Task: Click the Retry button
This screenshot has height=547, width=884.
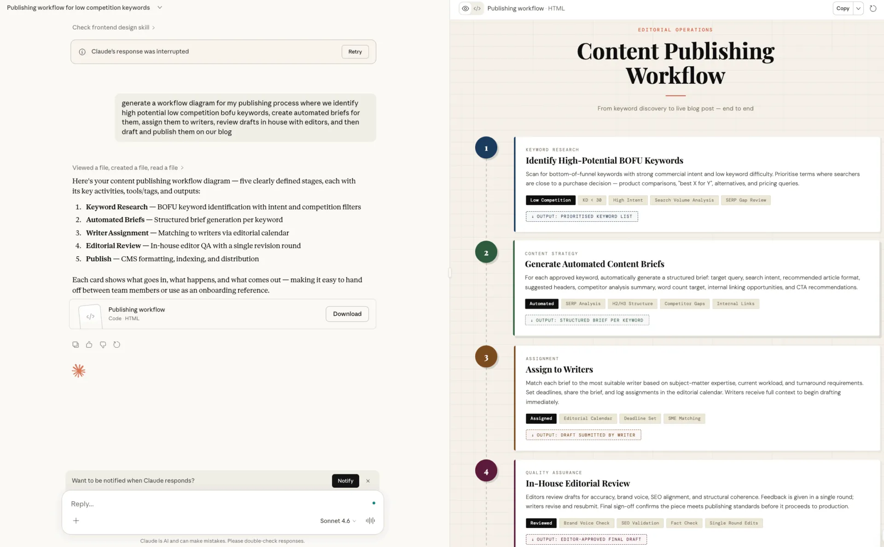Action: point(355,52)
